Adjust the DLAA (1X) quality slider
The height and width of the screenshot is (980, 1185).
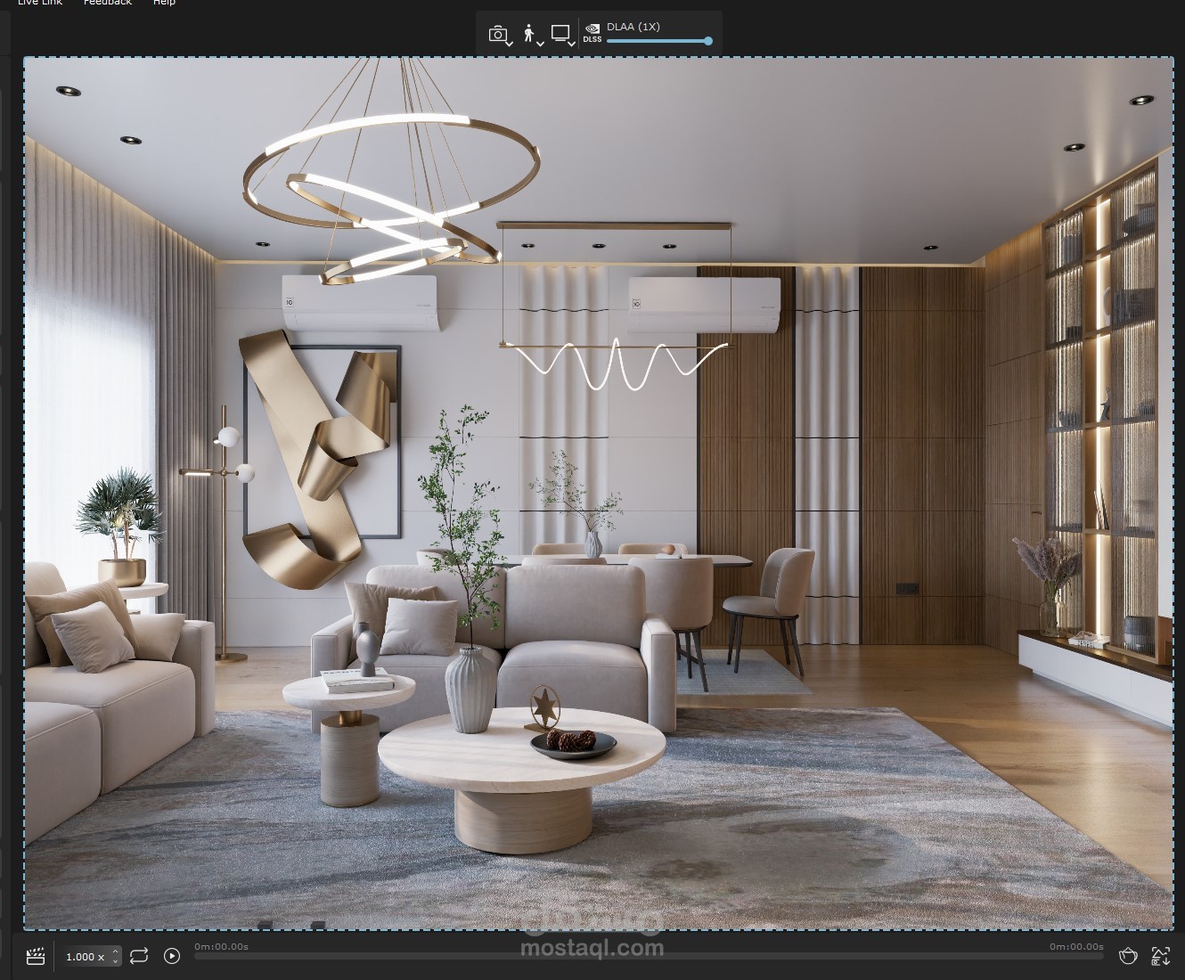[659, 41]
